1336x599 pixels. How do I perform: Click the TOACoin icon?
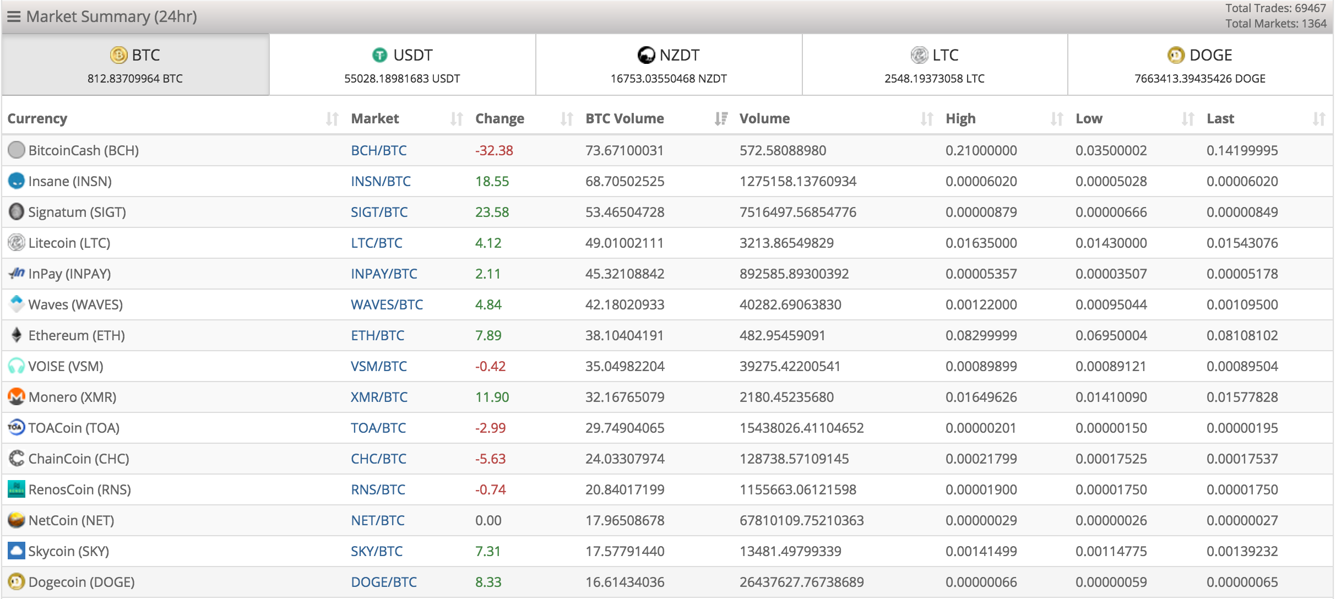point(17,427)
